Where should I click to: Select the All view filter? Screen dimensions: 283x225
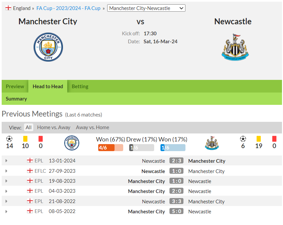click(x=29, y=127)
